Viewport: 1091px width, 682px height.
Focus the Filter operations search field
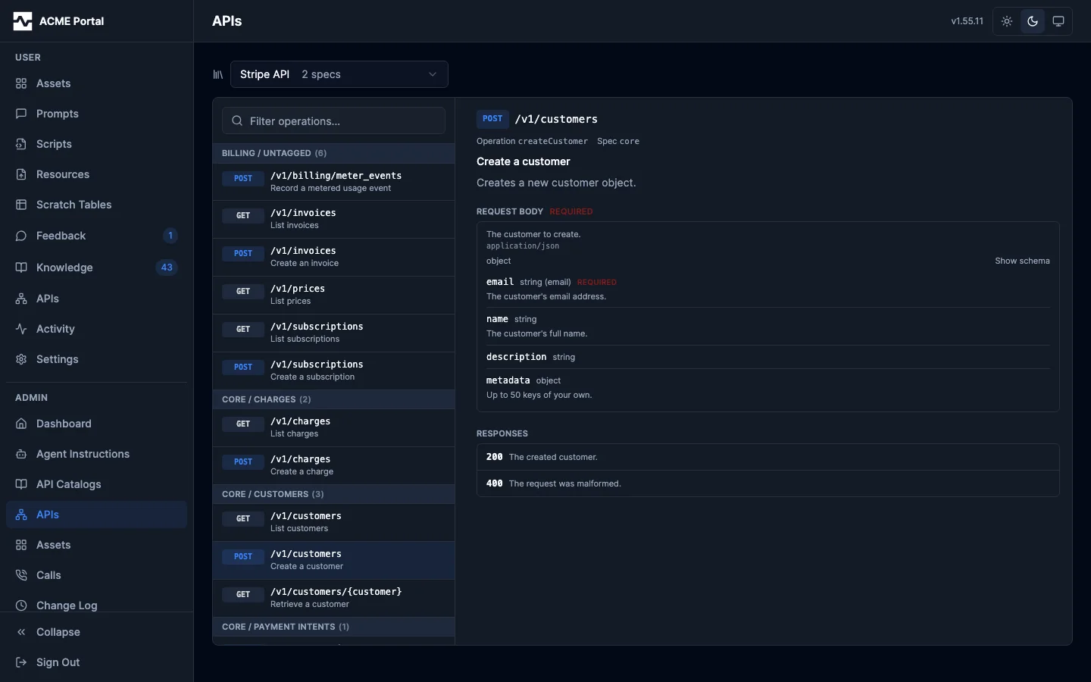point(334,121)
